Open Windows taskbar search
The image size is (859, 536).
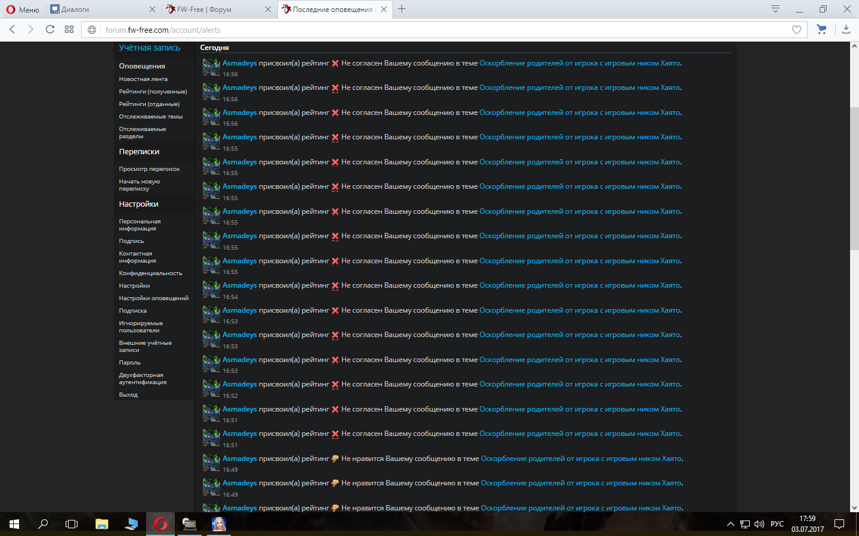[x=43, y=524]
